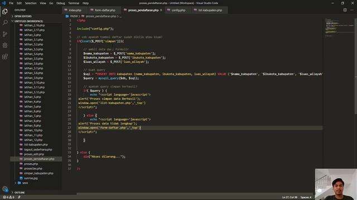Open the editor More Actions ellipsis
The height and width of the screenshot is (200, 357).
(352, 10)
